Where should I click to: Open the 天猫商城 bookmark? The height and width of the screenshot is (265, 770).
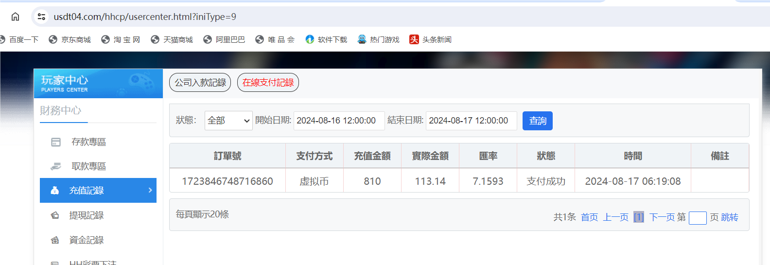pyautogui.click(x=172, y=39)
